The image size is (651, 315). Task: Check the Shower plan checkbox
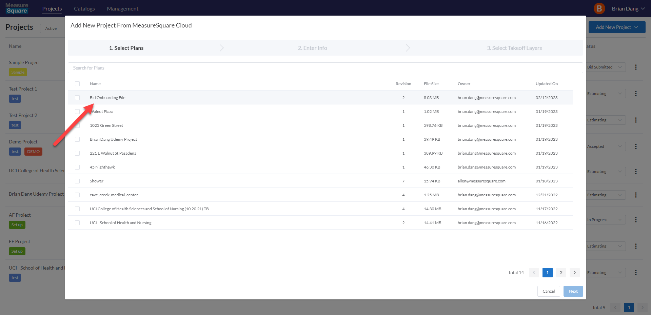[77, 181]
